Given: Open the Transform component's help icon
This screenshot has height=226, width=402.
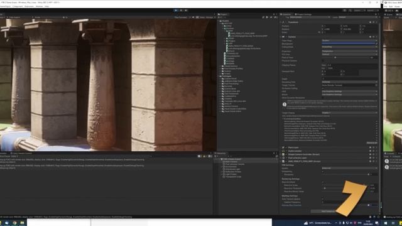Looking at the screenshot, I should click(370, 22).
